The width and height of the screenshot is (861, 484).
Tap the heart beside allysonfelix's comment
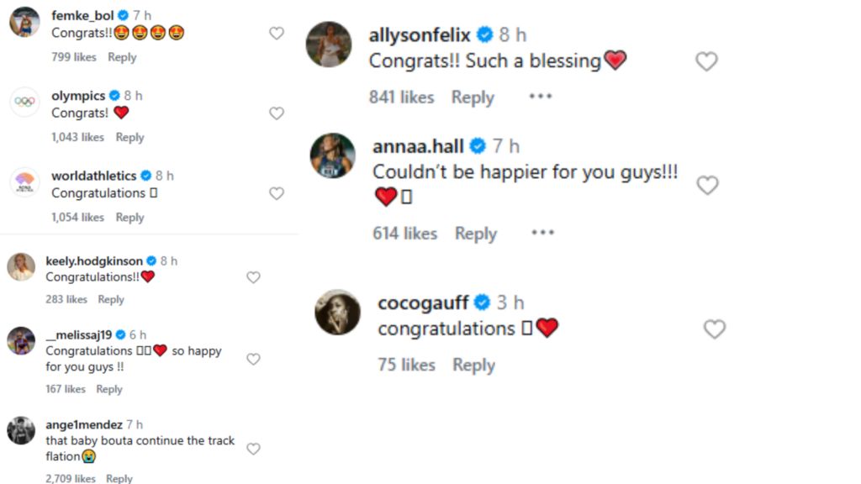point(706,61)
